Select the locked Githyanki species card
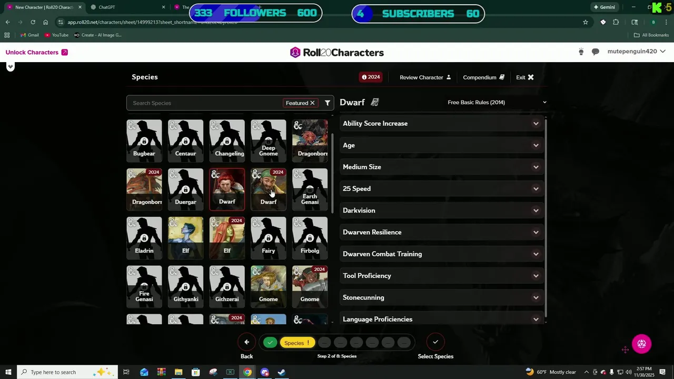Image resolution: width=674 pixels, height=379 pixels. pos(185,286)
